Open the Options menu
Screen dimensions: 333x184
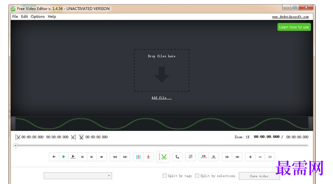click(37, 16)
